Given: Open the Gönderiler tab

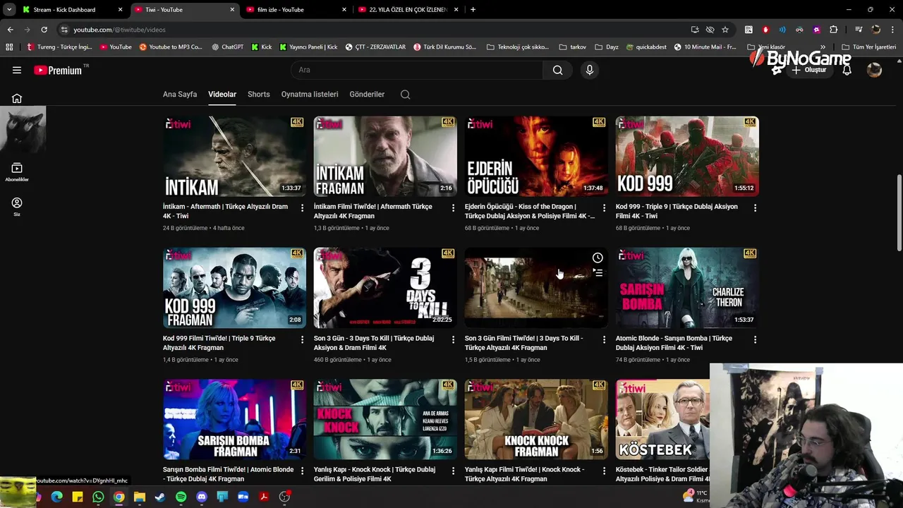Looking at the screenshot, I should pos(367,95).
